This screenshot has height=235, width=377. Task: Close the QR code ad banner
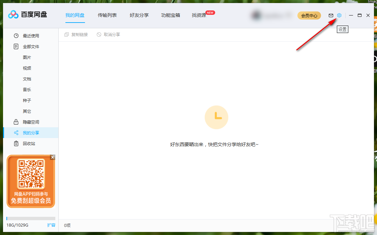pyautogui.click(x=53, y=157)
